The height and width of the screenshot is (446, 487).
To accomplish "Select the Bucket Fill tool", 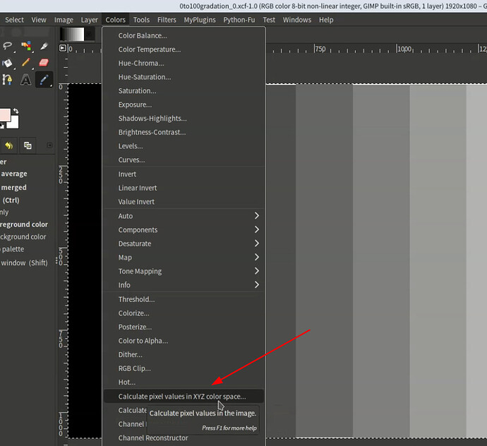I will 8,63.
